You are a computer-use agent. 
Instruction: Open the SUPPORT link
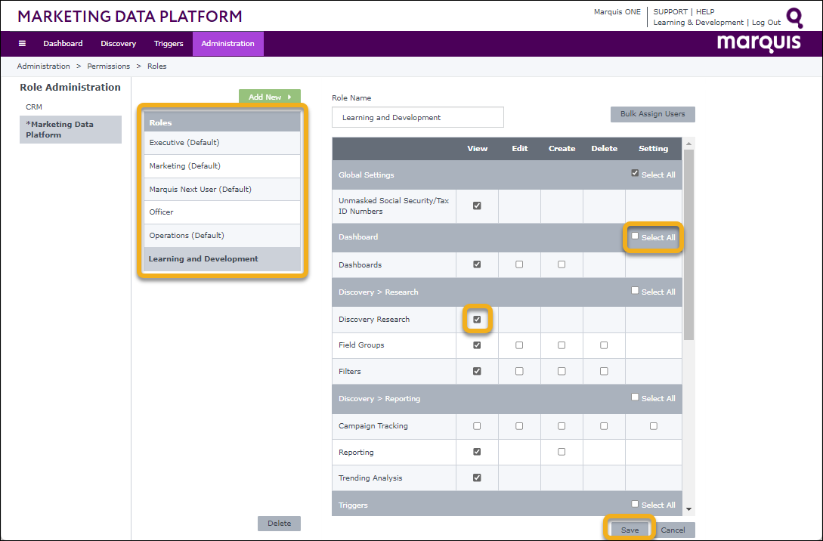(x=670, y=11)
